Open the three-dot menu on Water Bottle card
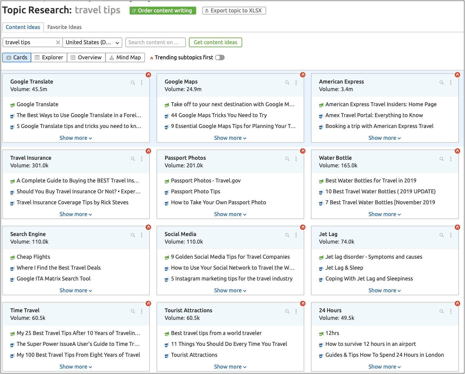Screen dimensions: 465x374 coord(450,159)
